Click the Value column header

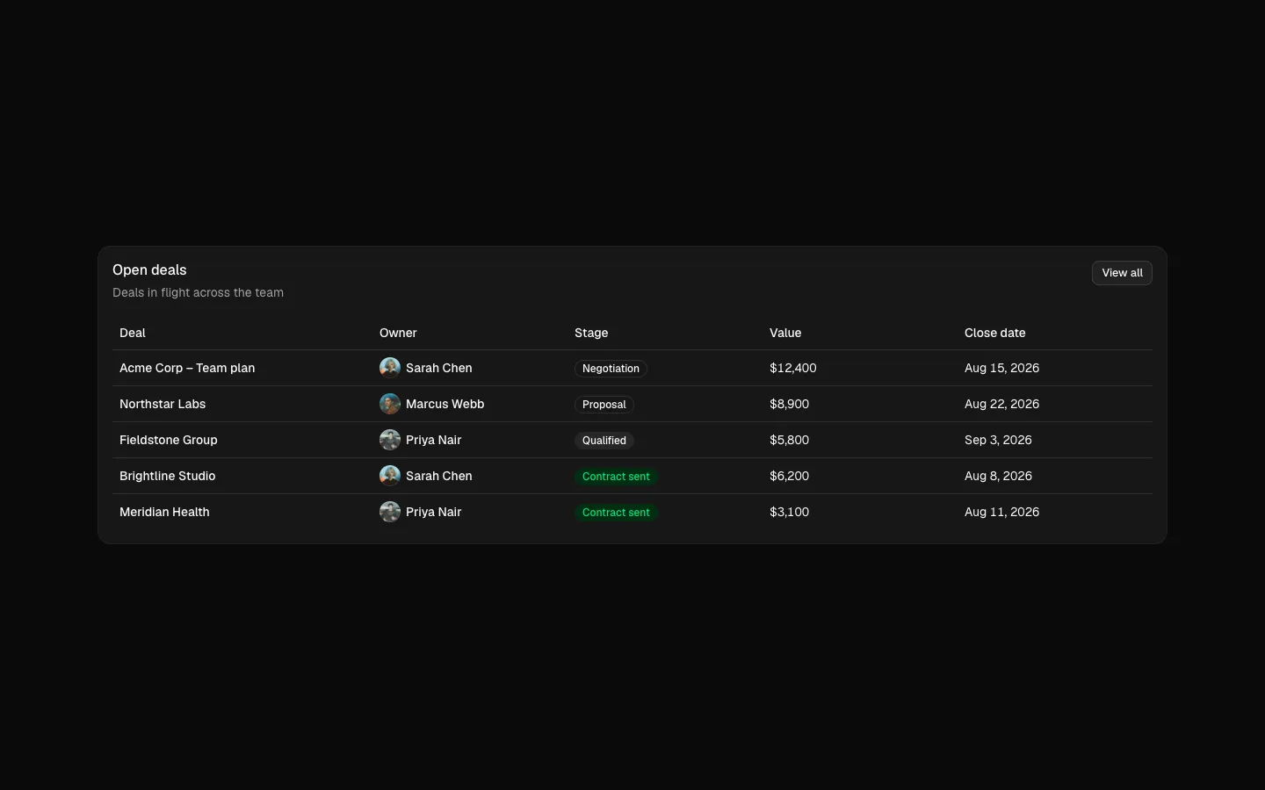point(785,333)
